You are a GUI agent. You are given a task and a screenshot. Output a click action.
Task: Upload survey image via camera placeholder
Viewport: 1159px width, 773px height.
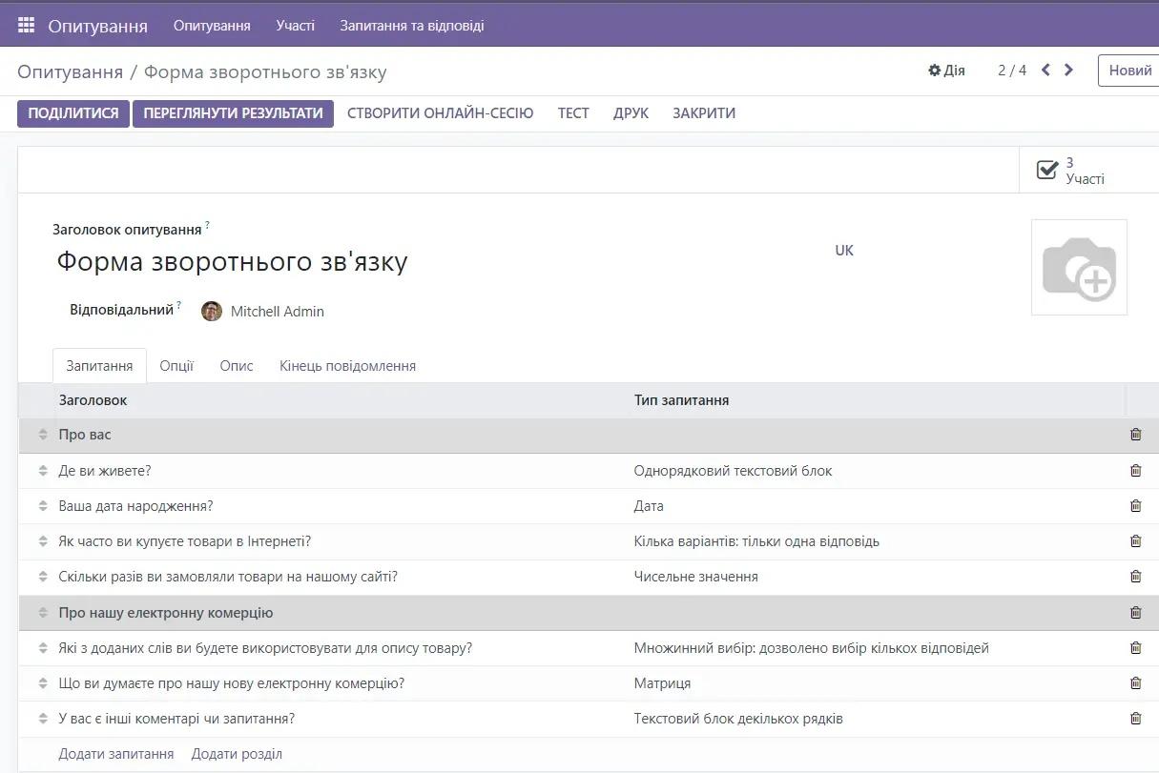tap(1079, 268)
